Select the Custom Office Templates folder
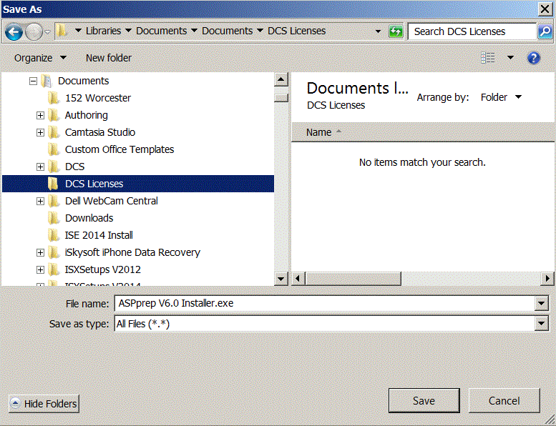This screenshot has height=426, width=556. tap(120, 149)
